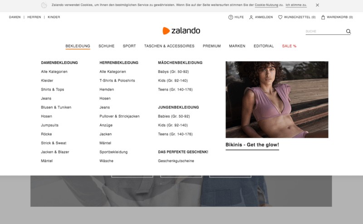Open the Hilfe help link

(x=239, y=17)
